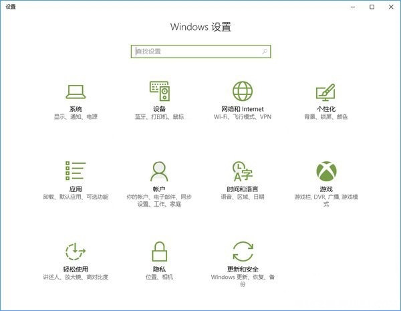Open the 隐私 padlock icon
Screen dimensions: 401x311
pyautogui.click(x=160, y=251)
